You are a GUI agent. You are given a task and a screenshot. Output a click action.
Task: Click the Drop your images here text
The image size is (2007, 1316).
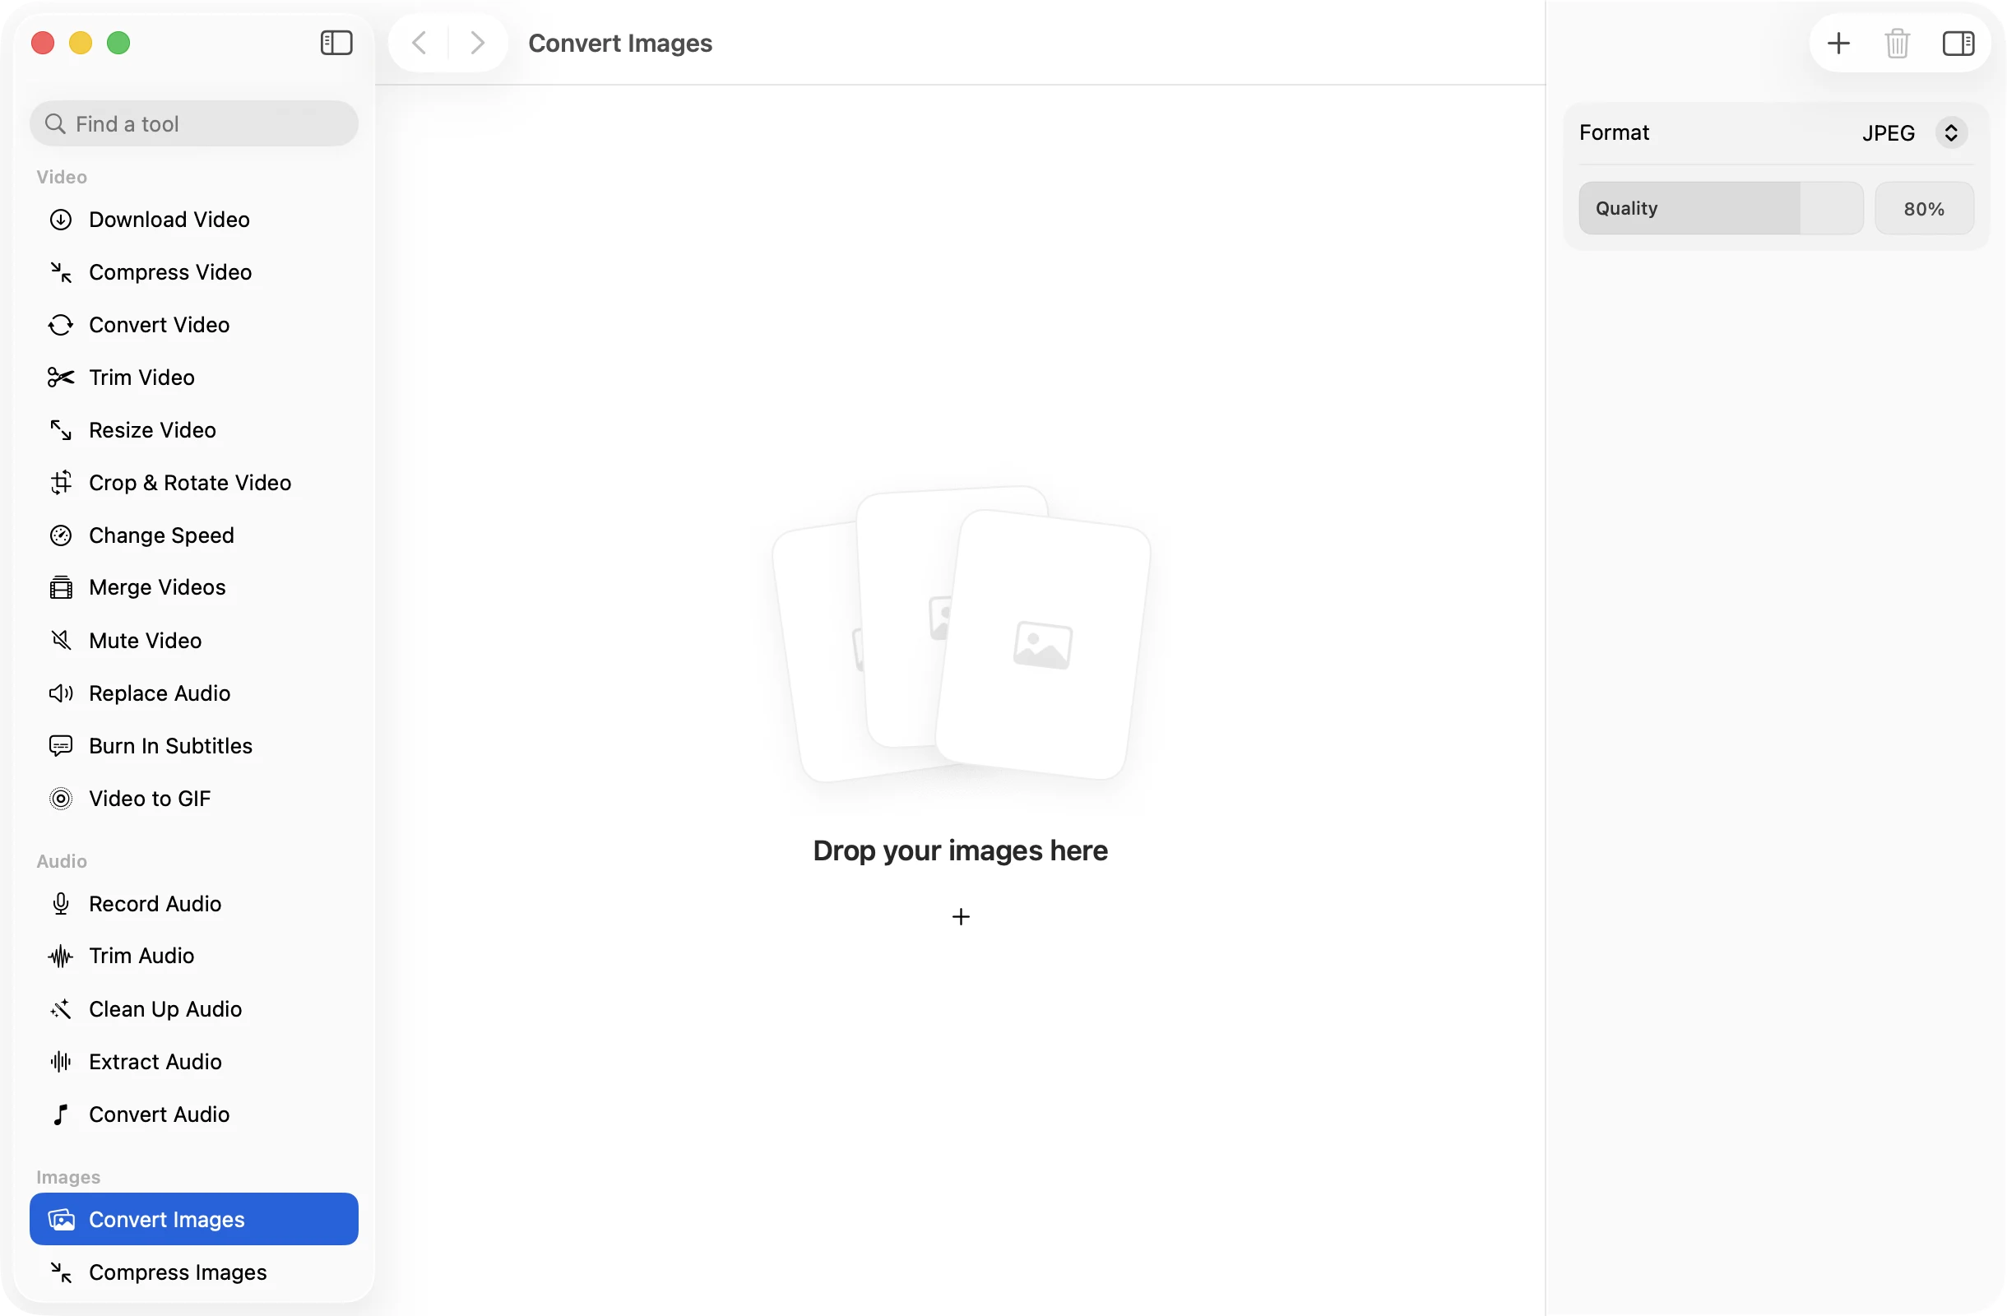[x=960, y=850]
